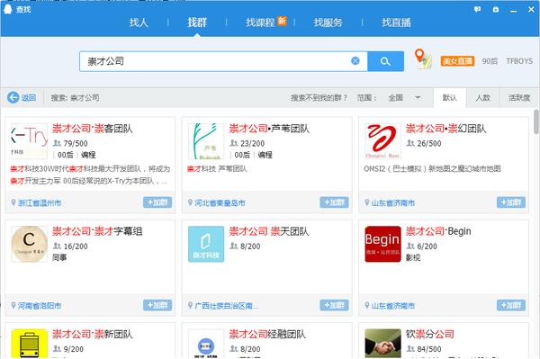Viewport: 540px width, 359px height.
Task: Sort results by 活跃度
Action: 519,98
